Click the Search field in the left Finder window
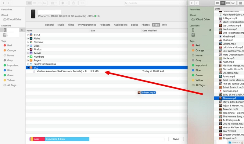244x144 pixels. coord(155,3)
